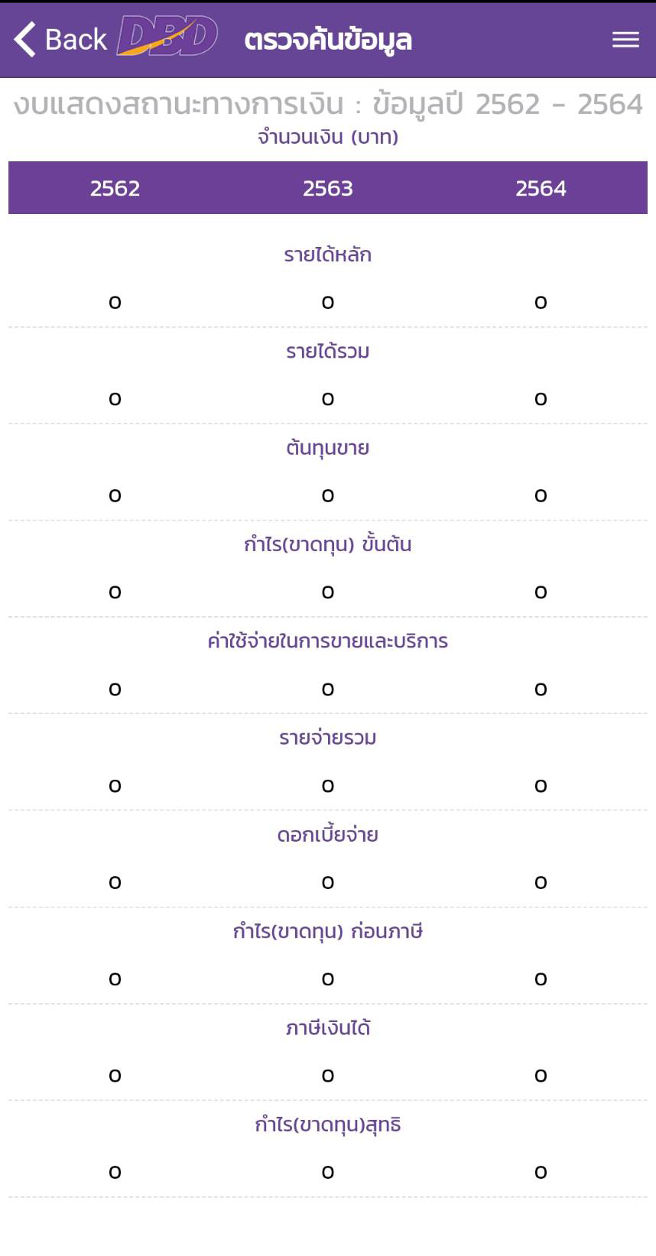Tap the กำไร(ขาดทุน) ก่อนภาษี label
The height and width of the screenshot is (1256, 656).
click(x=328, y=931)
